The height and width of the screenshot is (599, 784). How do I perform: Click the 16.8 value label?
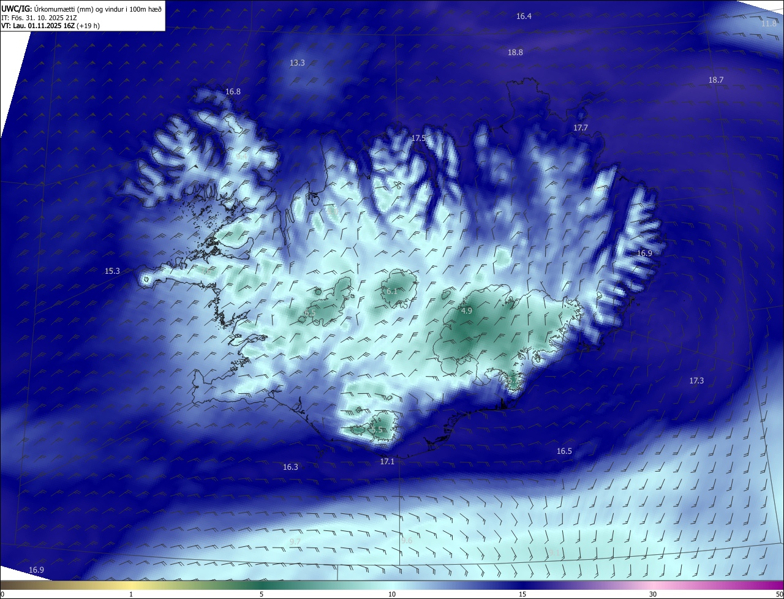click(x=233, y=92)
